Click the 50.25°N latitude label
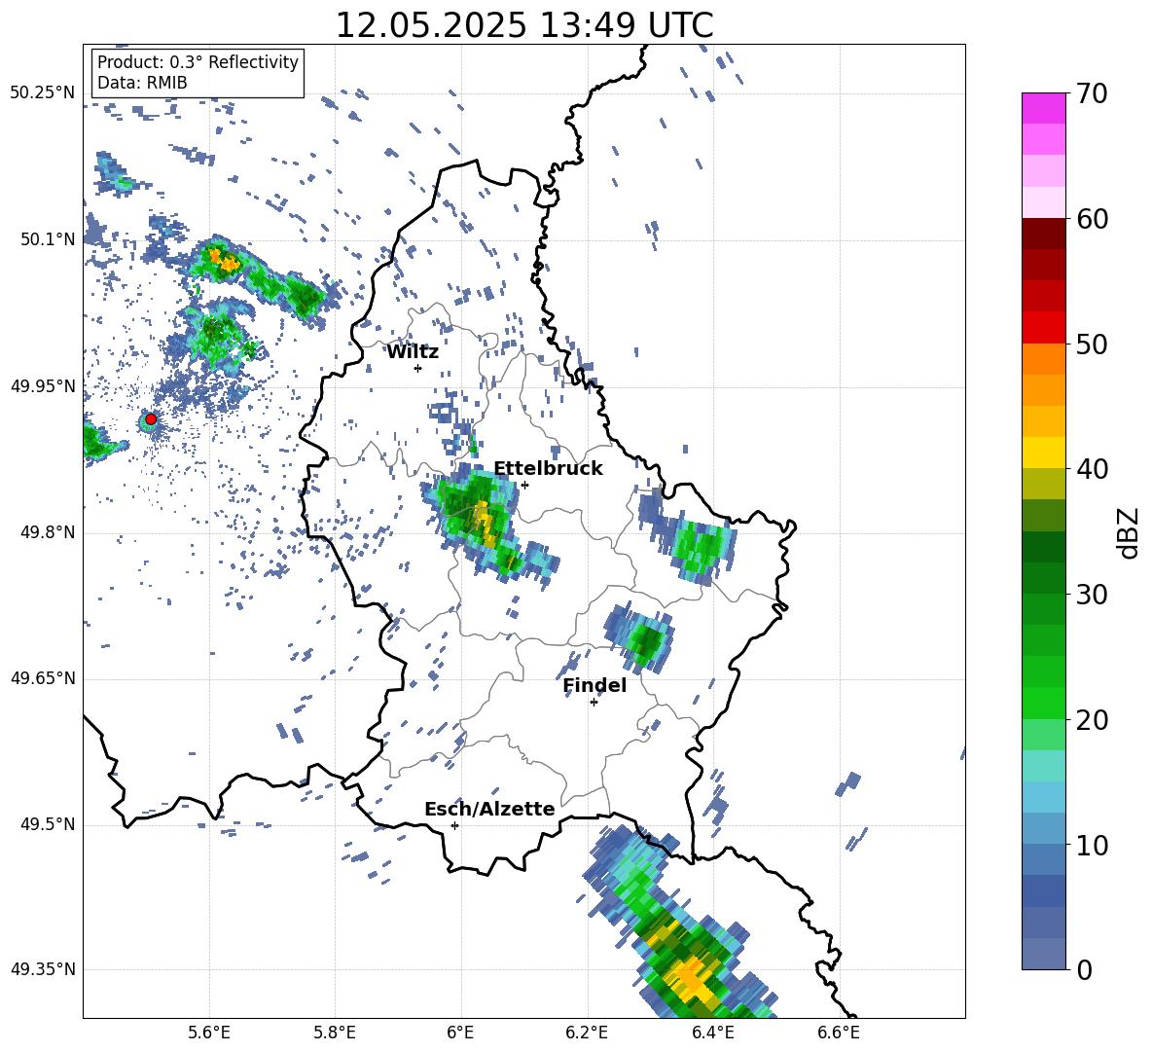This screenshot has height=1052, width=1152. [43, 93]
